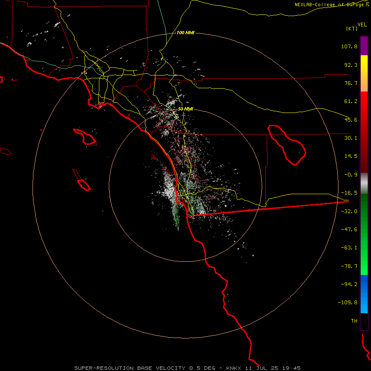Click the 100 NMI range ring label

[185, 33]
